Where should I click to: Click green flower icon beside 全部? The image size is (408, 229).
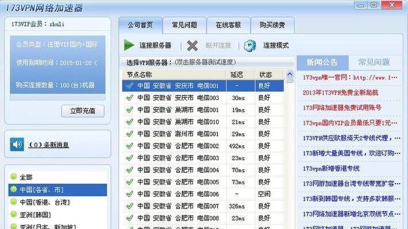[x=14, y=176]
